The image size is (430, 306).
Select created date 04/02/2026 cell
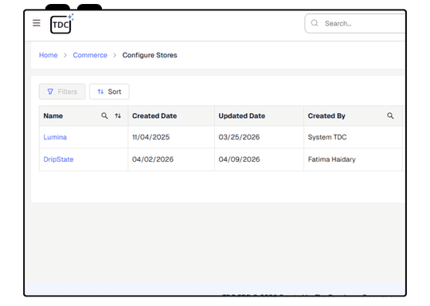171,159
